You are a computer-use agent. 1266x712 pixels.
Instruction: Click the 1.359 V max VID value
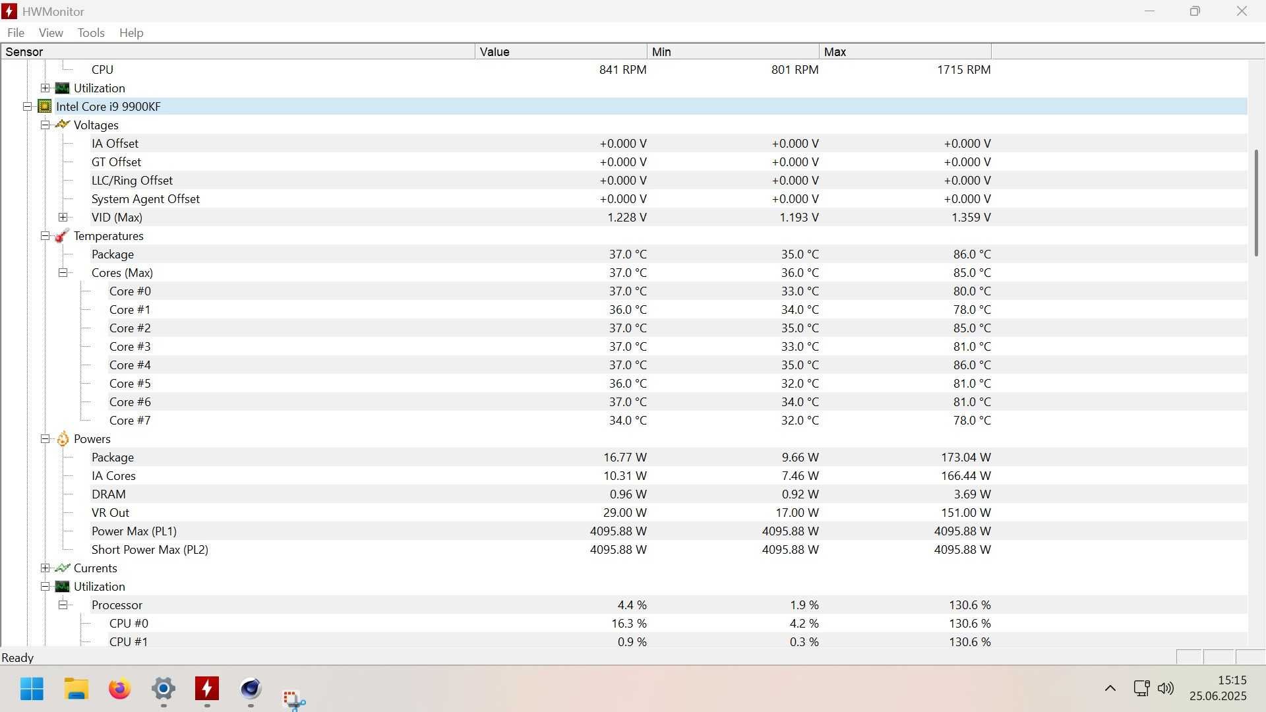(971, 217)
